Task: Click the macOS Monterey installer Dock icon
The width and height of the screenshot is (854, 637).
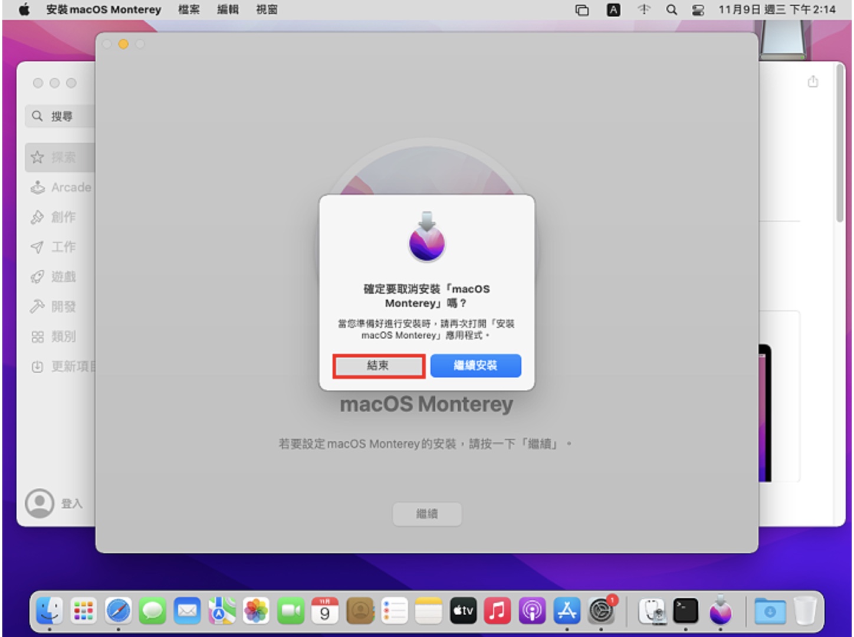Action: point(720,610)
